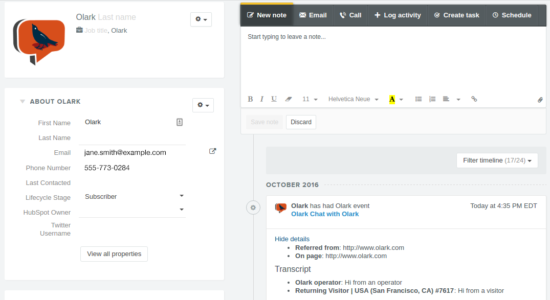Viewport: 550px width, 300px height.
Task: Click the timeline settings gear icon
Action: [253, 207]
